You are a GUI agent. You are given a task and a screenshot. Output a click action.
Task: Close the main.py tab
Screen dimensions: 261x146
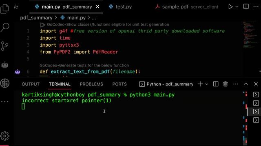[x=97, y=6]
